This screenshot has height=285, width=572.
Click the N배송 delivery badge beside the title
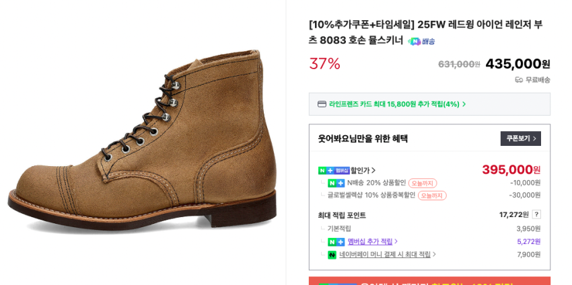click(421, 41)
